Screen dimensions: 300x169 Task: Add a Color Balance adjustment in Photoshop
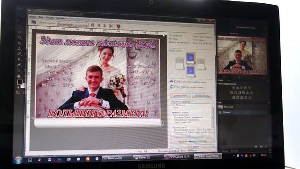point(236,93)
